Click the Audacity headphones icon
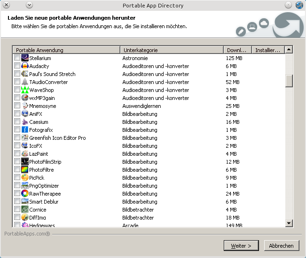306x258 pixels. [25, 66]
